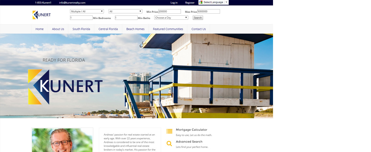Open the Multiple / All dropdown
Screen dimensions: 371x152
coord(87,11)
